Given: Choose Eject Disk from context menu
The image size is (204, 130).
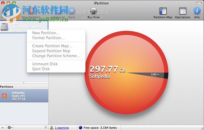Looking at the screenshot, I should [41, 69].
